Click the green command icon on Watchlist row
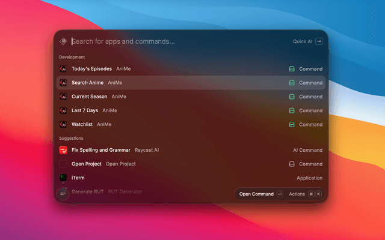 [x=292, y=125]
